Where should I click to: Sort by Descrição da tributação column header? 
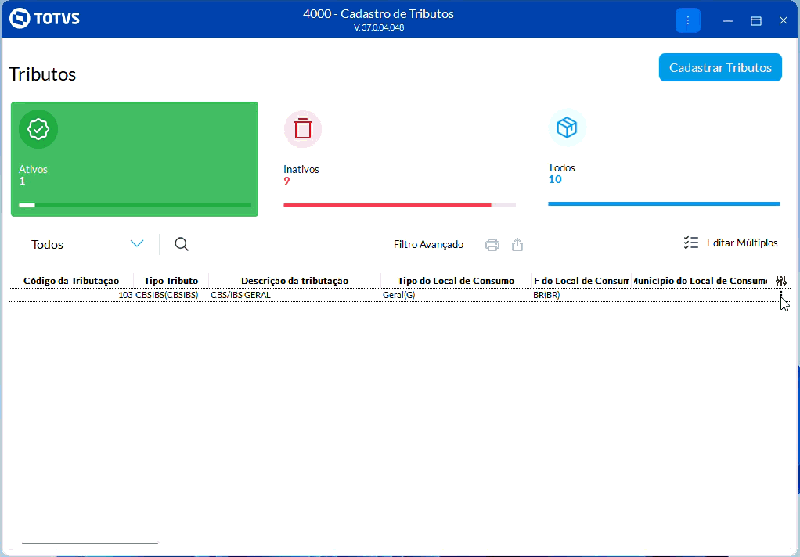(x=295, y=281)
